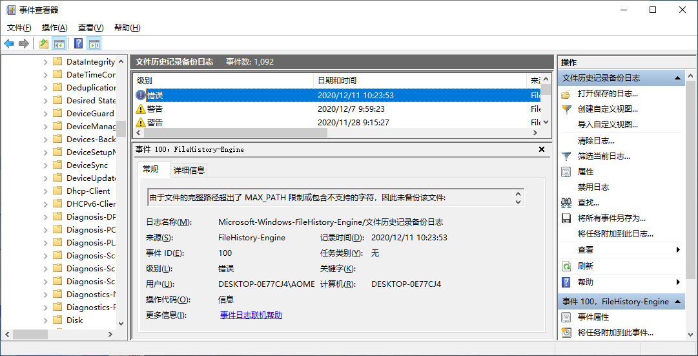Open the 查看 submenu arrow in actions pane
The image size is (698, 356).
tap(678, 250)
